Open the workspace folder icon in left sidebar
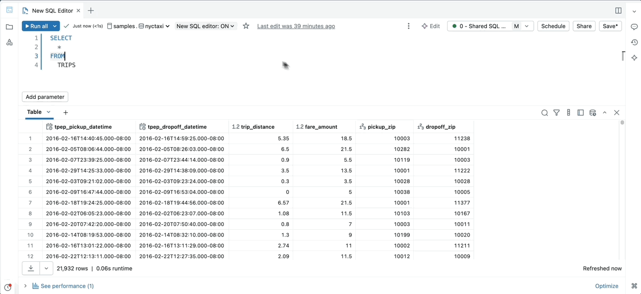 click(9, 27)
